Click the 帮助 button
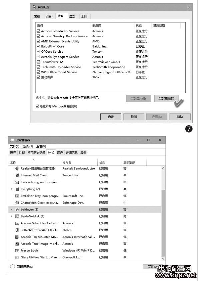200x281 pixels. tap(180, 117)
